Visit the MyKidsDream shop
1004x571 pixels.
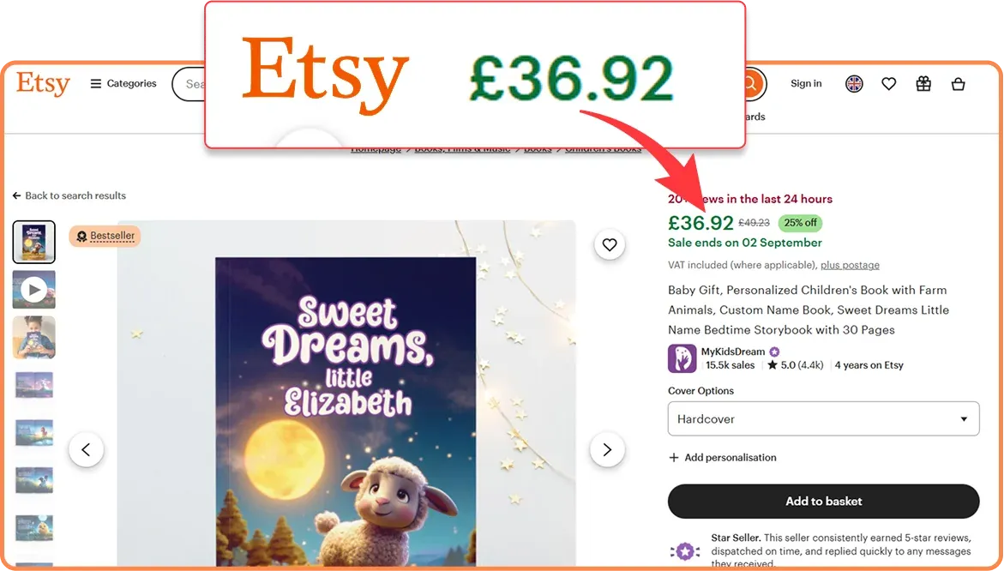click(x=732, y=352)
